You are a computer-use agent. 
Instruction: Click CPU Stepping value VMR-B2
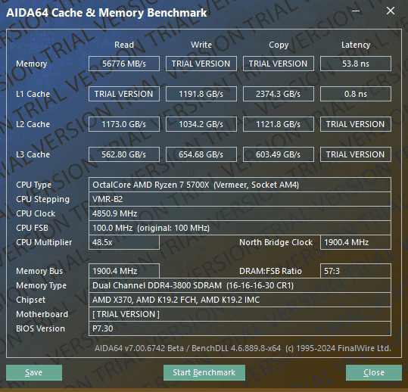[x=240, y=199]
